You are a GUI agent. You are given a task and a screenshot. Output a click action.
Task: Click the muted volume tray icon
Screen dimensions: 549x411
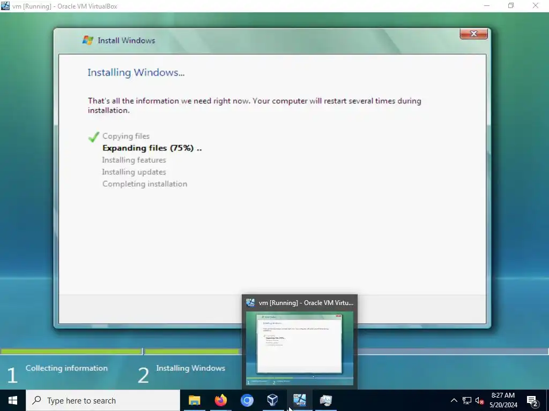[480, 400]
